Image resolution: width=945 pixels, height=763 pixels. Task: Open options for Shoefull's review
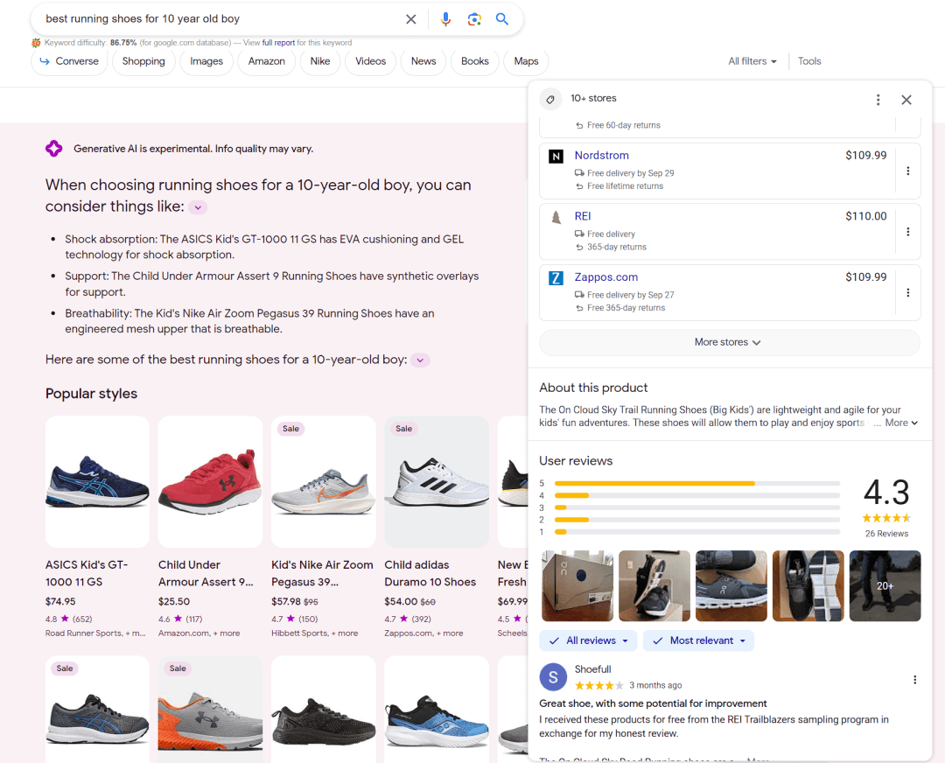point(915,680)
